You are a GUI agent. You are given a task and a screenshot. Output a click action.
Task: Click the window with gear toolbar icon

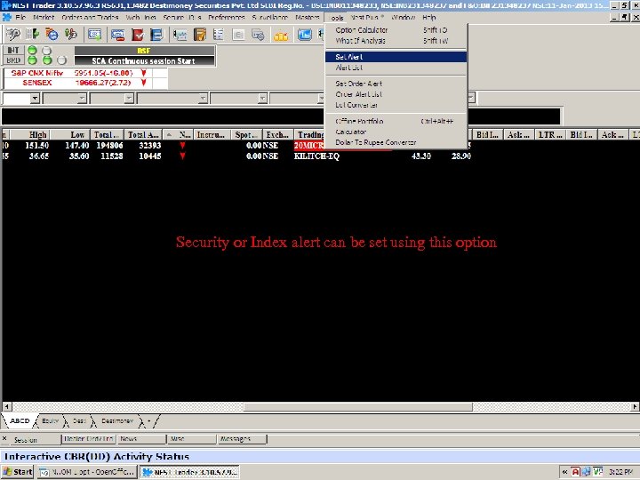click(x=258, y=35)
